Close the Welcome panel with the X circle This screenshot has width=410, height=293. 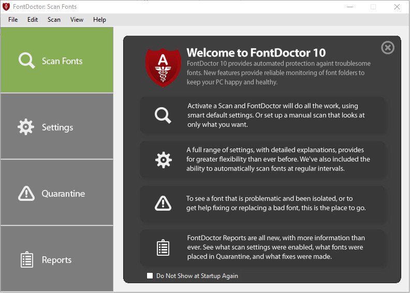pos(388,48)
